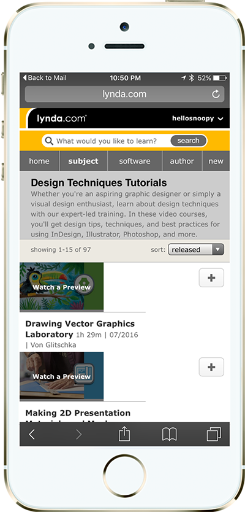
Task: Add Making 2D Presentation course with plus
Action: 211,367
